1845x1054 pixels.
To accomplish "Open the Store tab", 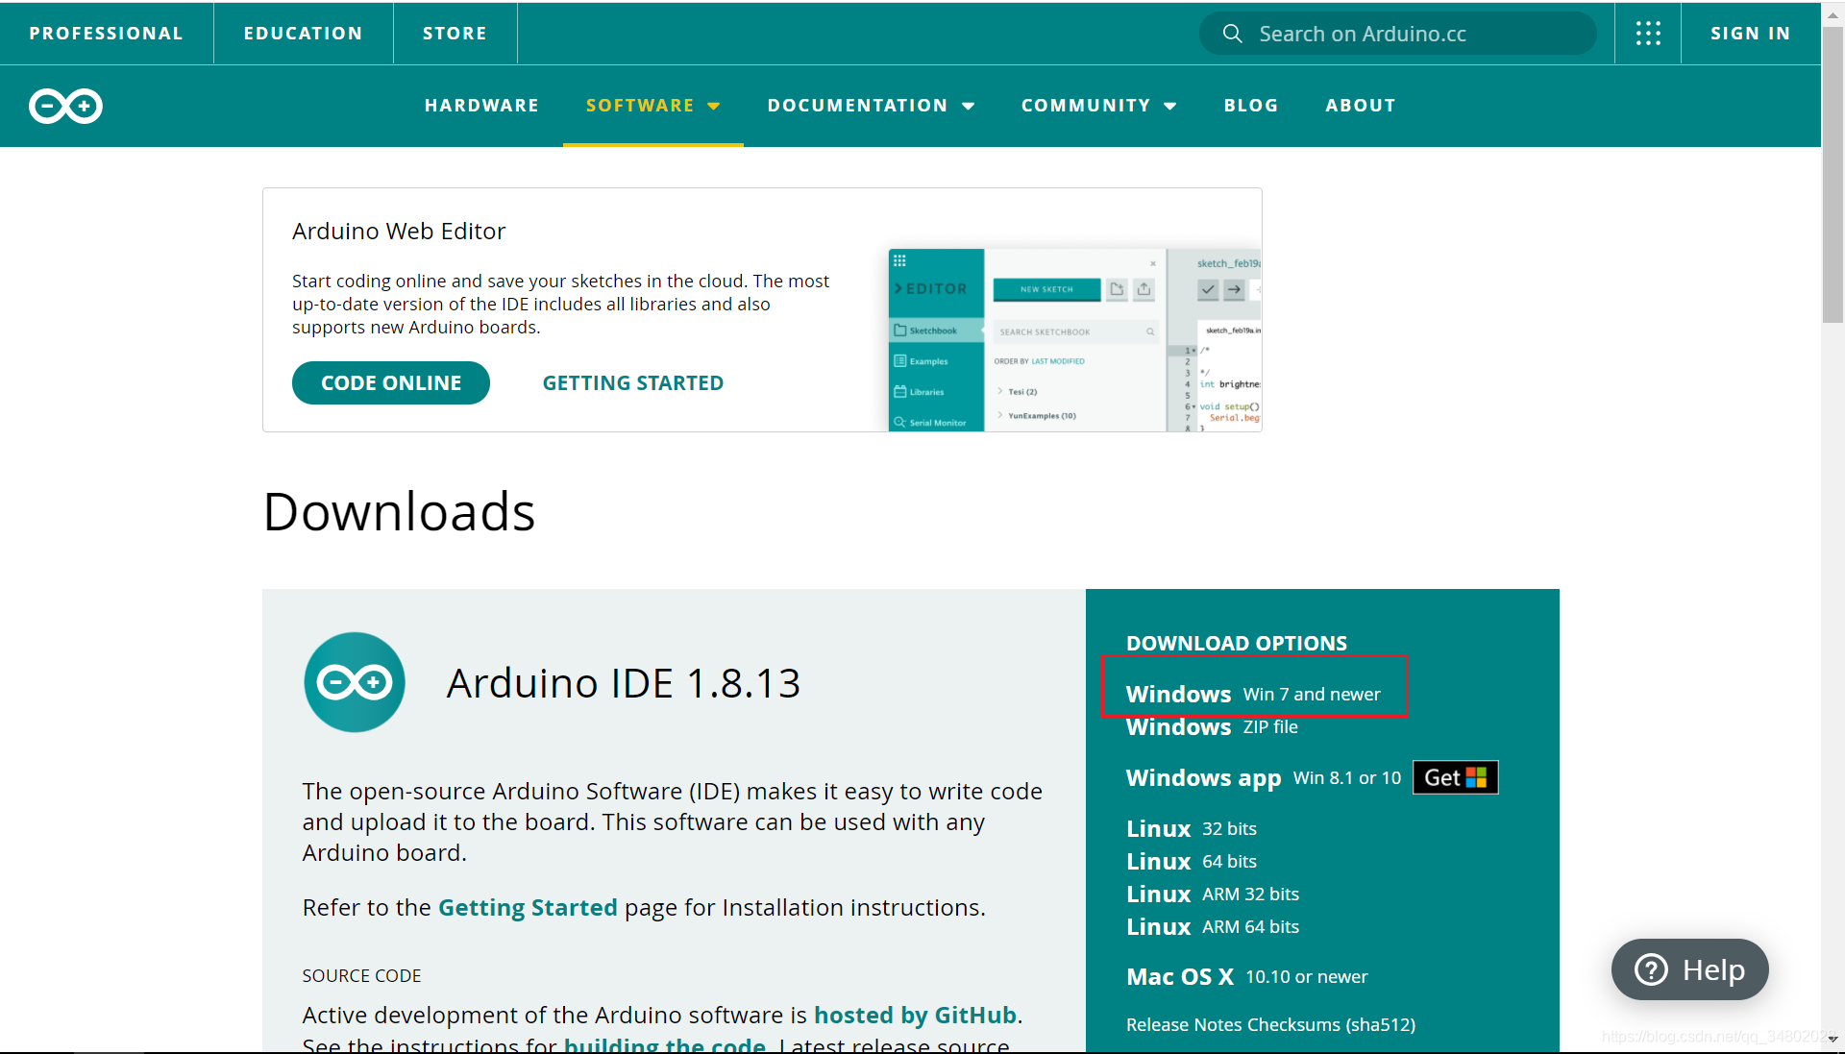I will click(x=455, y=34).
